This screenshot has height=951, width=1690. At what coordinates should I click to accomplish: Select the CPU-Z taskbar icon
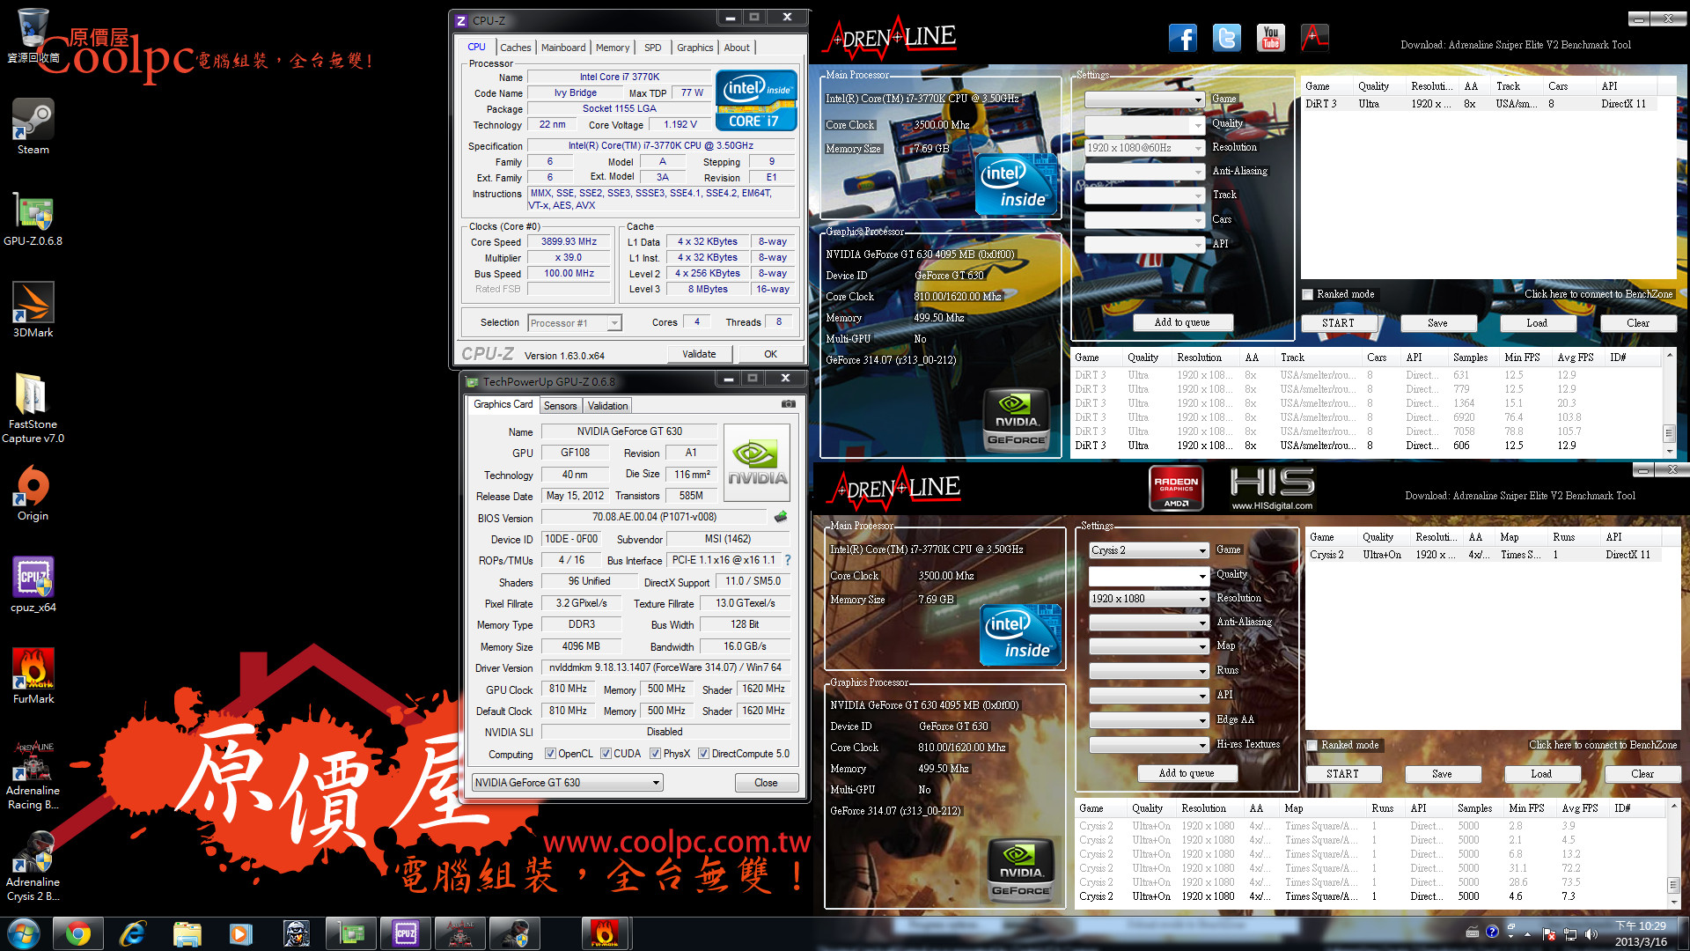[x=406, y=933]
